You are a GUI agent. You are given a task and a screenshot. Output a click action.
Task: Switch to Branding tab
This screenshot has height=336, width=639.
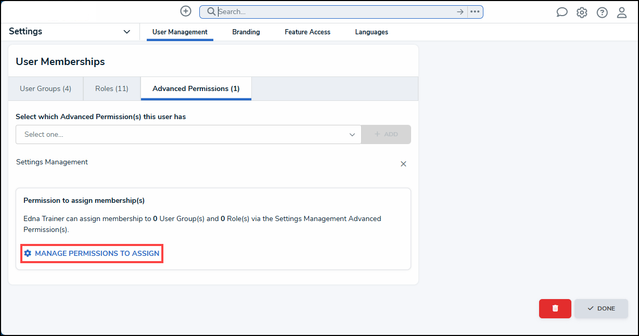[x=246, y=32]
